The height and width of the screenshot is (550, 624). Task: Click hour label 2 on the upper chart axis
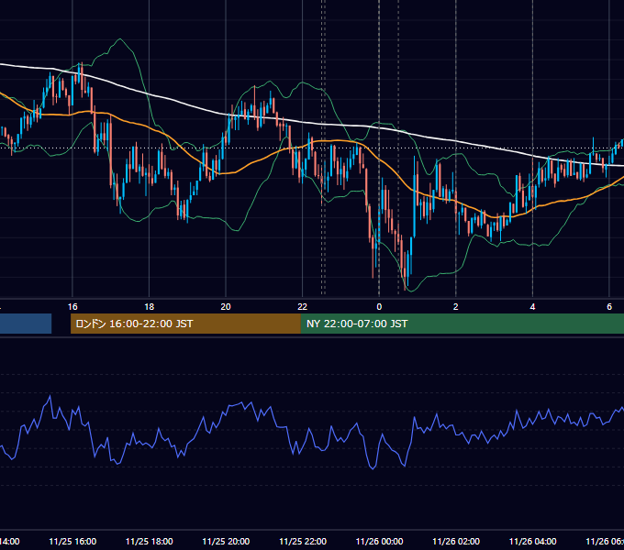(x=456, y=307)
